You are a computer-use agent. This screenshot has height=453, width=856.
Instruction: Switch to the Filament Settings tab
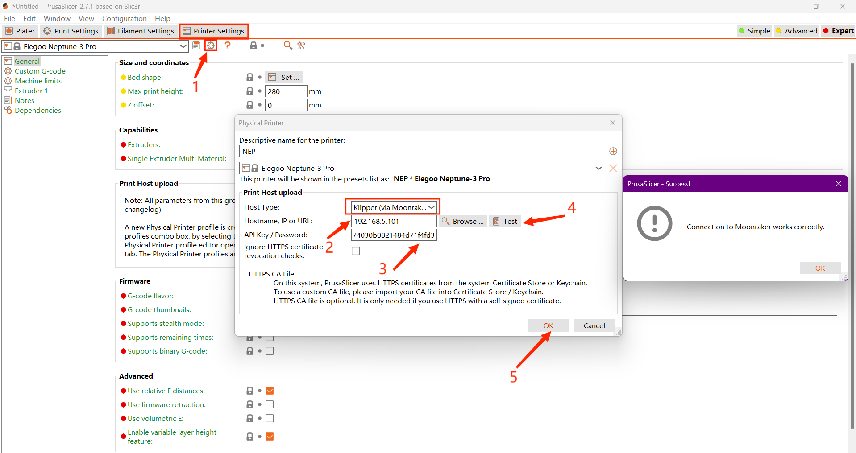(x=141, y=31)
